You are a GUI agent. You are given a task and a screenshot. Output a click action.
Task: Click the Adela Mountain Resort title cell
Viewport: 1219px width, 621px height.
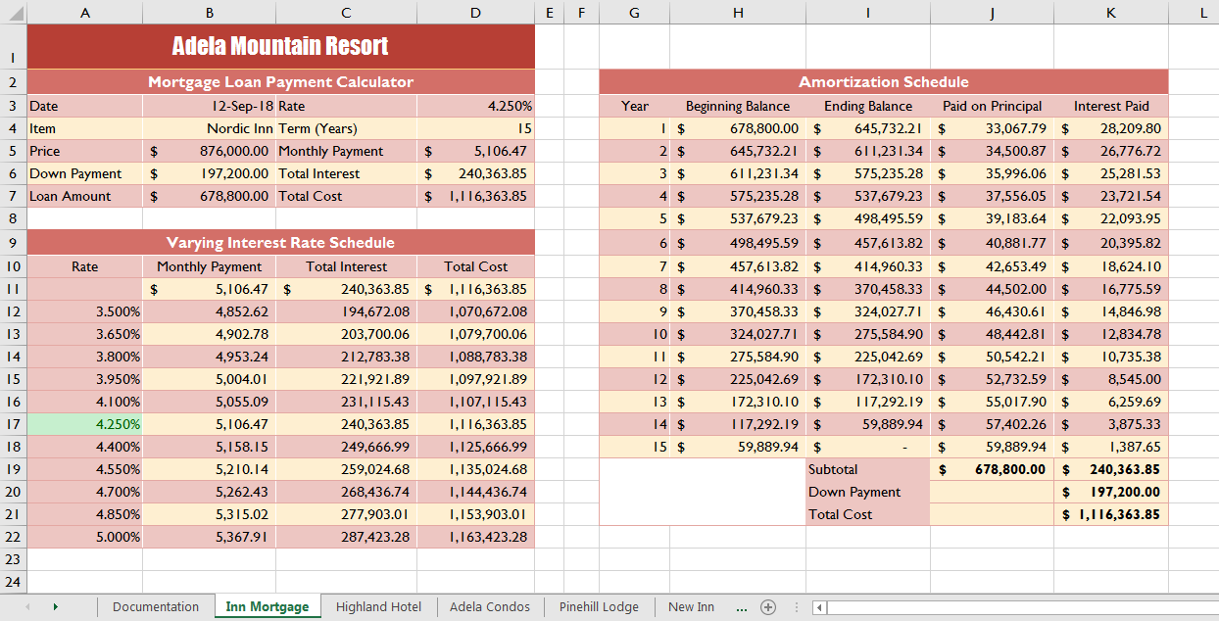[280, 46]
